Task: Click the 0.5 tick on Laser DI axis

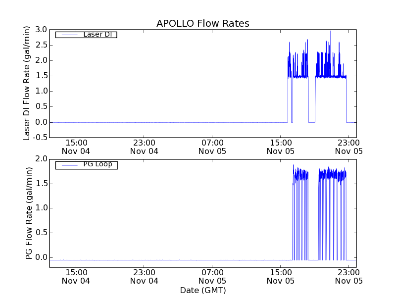Action: pyautogui.click(x=41, y=106)
